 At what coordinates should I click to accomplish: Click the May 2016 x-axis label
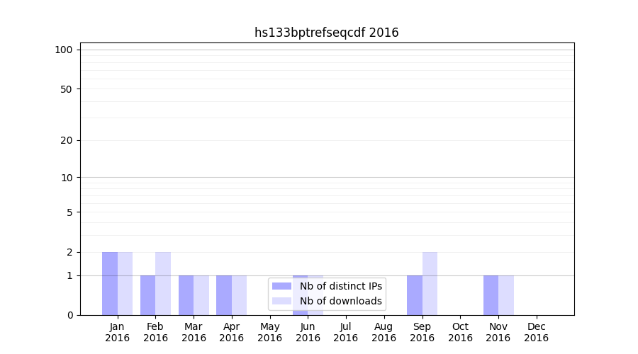click(269, 332)
